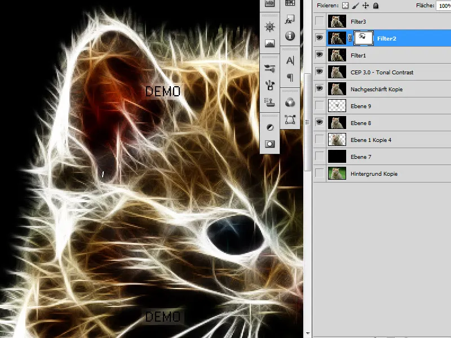
Task: Open the Paragraph (¶) panel
Action: tap(290, 77)
